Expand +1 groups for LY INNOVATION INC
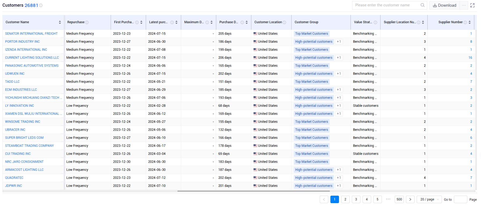The width and height of the screenshot is (481, 205). click(339, 106)
